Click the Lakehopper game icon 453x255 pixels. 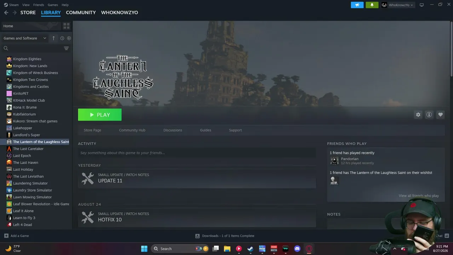pyautogui.click(x=9, y=128)
